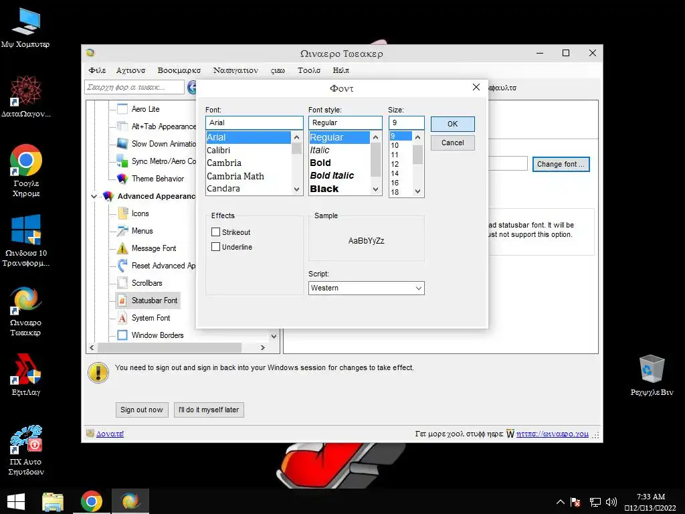Image resolution: width=685 pixels, height=514 pixels.
Task: Select Calibri in the Font list
Action: pyautogui.click(x=248, y=151)
